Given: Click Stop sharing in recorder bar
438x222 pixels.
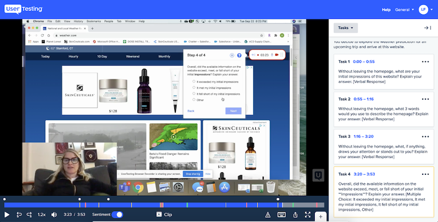Looking at the screenshot, I should coord(193,174).
